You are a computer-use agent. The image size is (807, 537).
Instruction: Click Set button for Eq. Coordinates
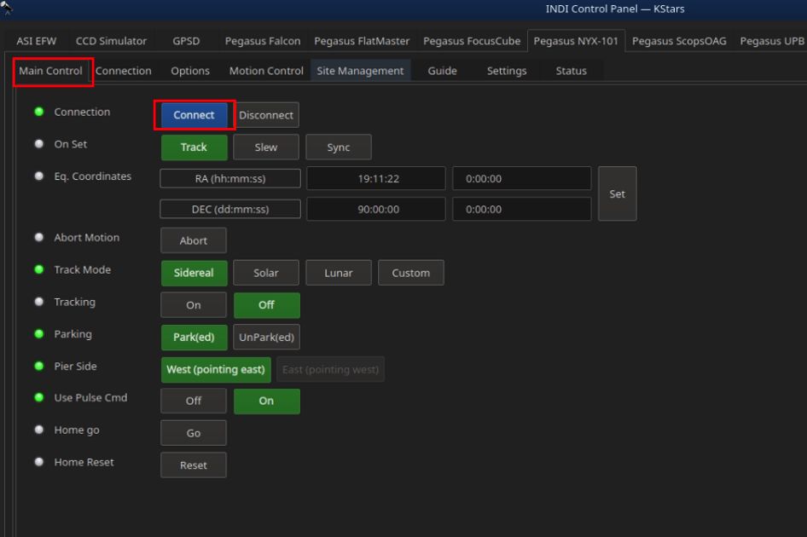[617, 193]
